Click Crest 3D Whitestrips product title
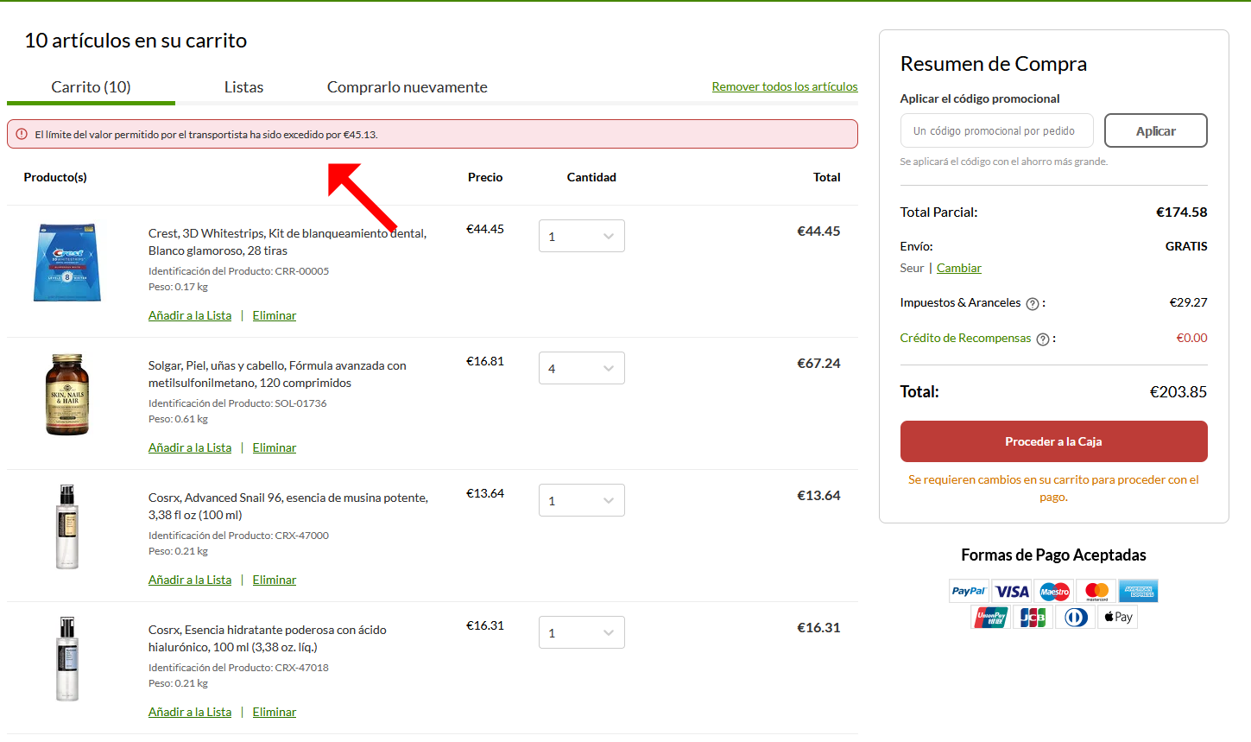The width and height of the screenshot is (1251, 742). click(x=287, y=242)
